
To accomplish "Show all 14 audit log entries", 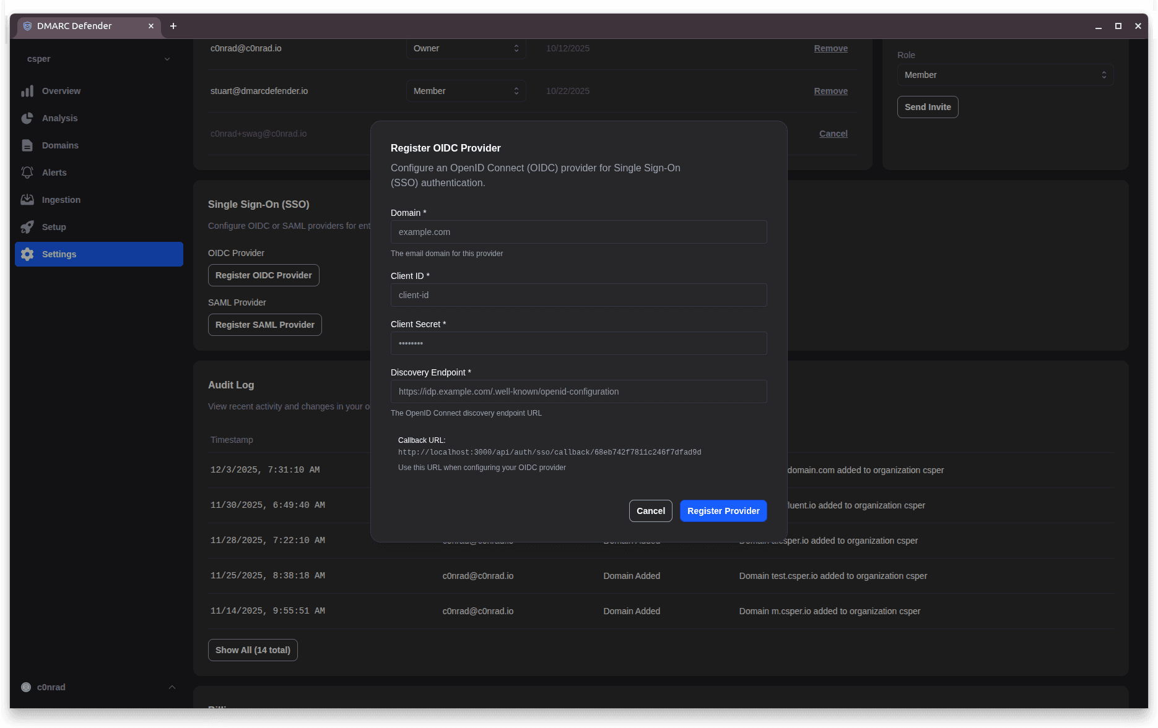I will (x=253, y=650).
